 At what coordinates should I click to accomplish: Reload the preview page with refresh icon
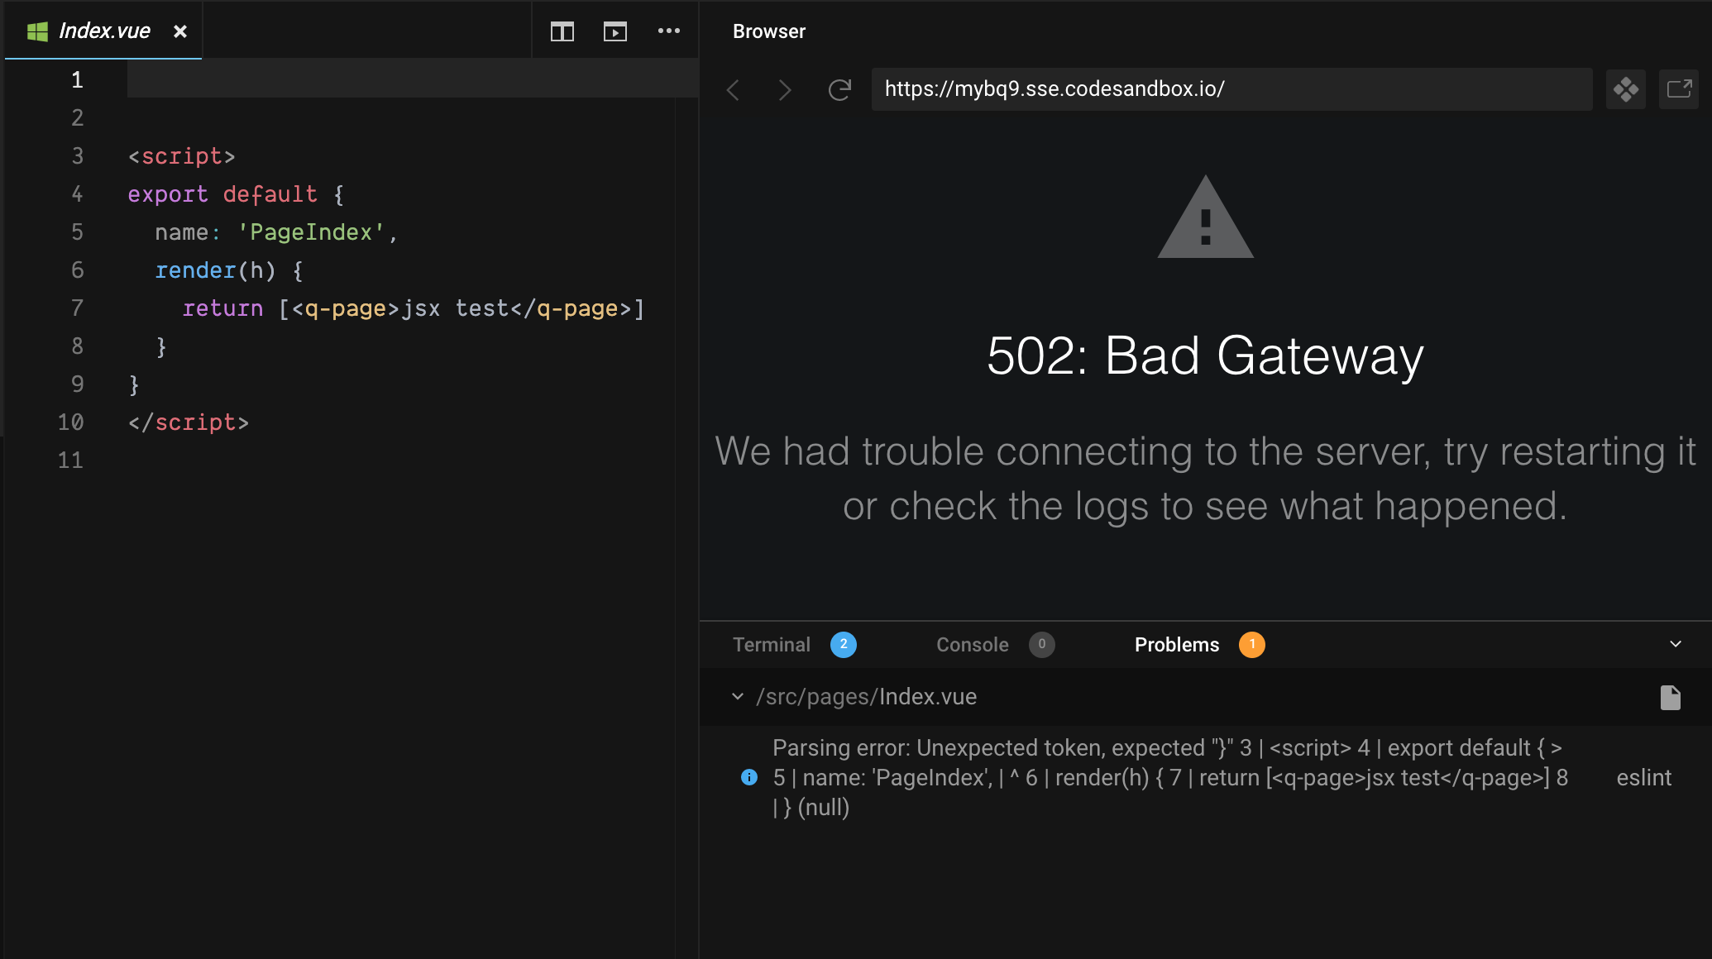[839, 90]
